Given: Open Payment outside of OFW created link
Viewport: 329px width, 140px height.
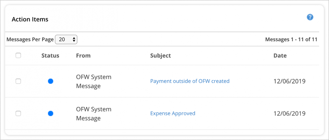Looking at the screenshot, I should (190, 81).
